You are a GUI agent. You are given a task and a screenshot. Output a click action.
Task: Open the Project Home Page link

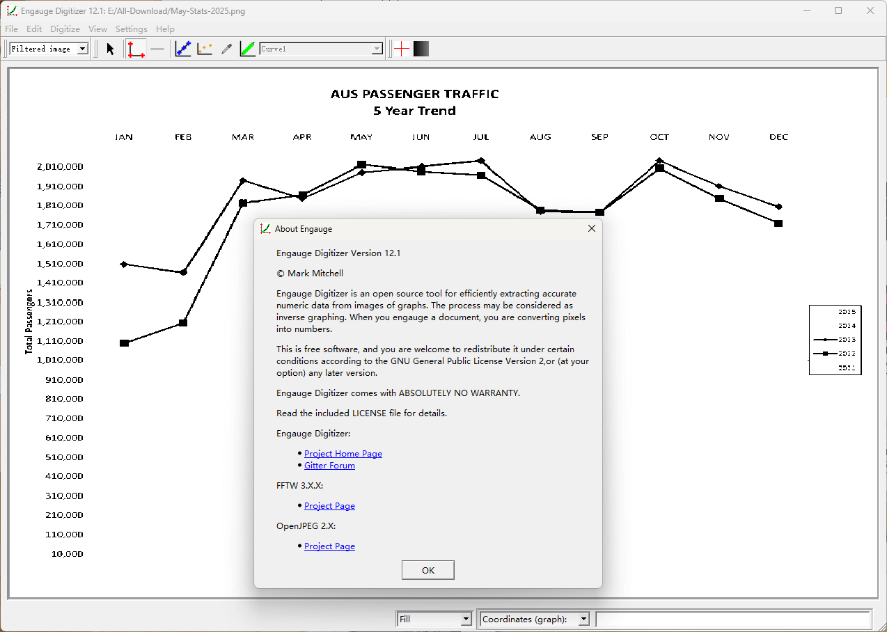pos(343,453)
